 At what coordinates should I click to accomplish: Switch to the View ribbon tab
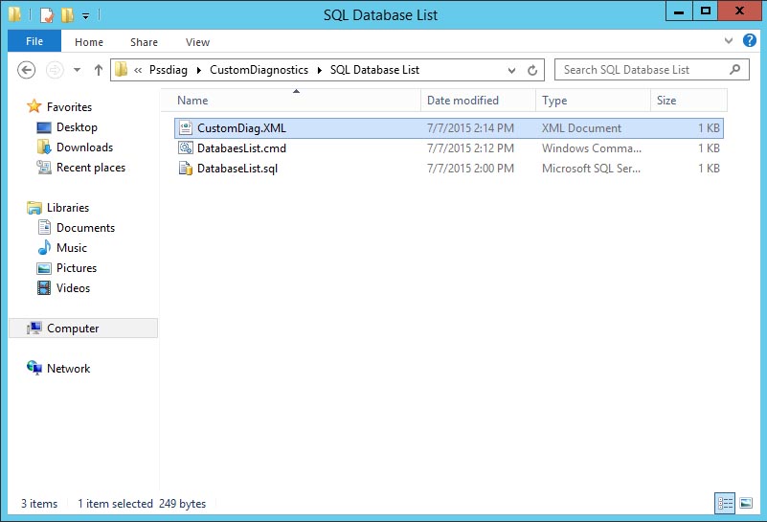[x=197, y=42]
